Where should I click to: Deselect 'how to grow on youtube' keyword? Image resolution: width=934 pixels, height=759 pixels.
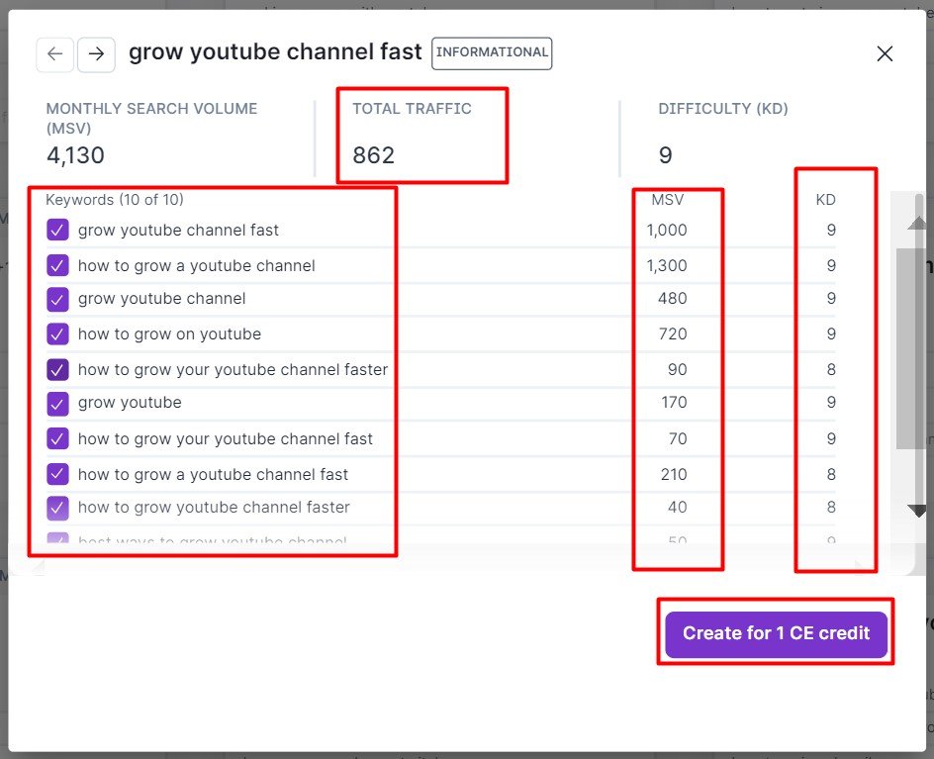(57, 334)
